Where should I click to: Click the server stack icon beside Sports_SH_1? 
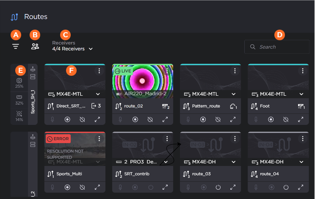[33, 77]
